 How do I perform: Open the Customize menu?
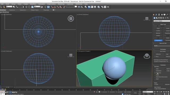tap(70, 4)
